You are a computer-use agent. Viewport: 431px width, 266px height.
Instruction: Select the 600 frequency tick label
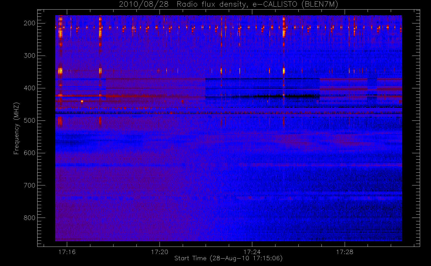(x=30, y=153)
